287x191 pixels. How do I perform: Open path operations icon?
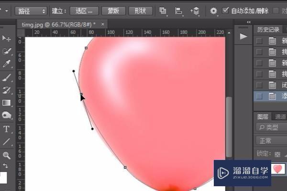pyautogui.click(x=163, y=11)
